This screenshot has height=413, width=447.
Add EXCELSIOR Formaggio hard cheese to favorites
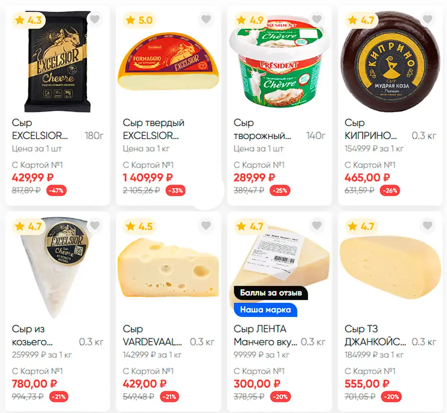click(206, 19)
